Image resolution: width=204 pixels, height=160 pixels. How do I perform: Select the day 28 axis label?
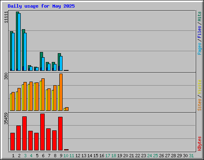pyautogui.click(x=173, y=156)
